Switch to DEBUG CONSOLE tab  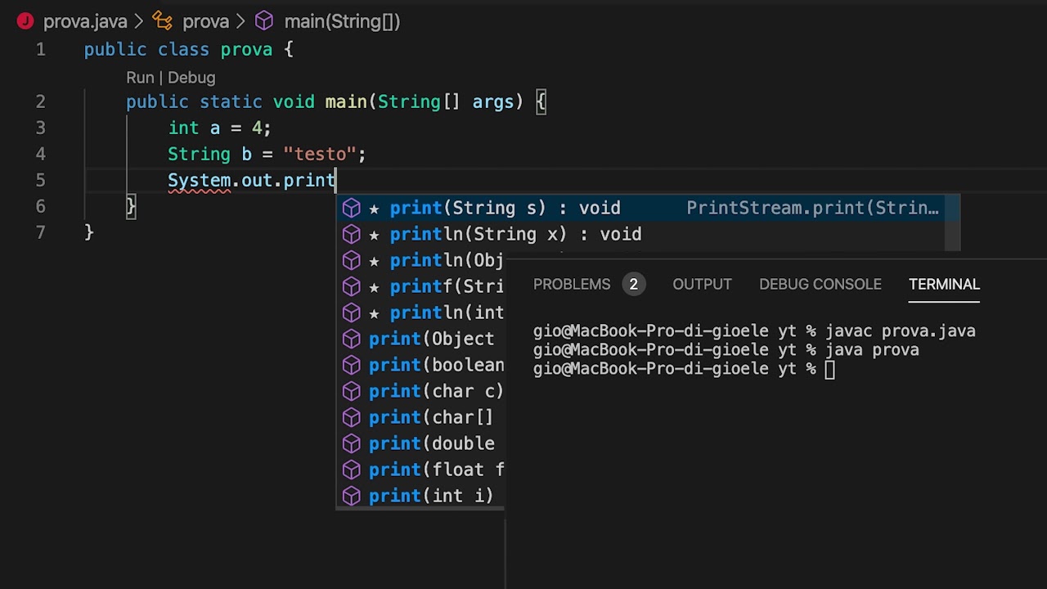(820, 285)
